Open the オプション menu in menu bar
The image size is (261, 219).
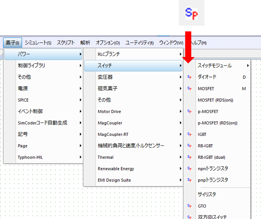point(107,42)
